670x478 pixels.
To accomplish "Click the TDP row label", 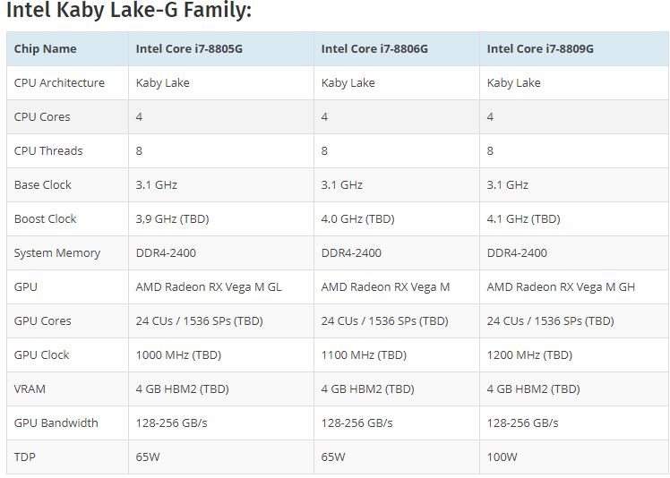I will click(x=25, y=457).
